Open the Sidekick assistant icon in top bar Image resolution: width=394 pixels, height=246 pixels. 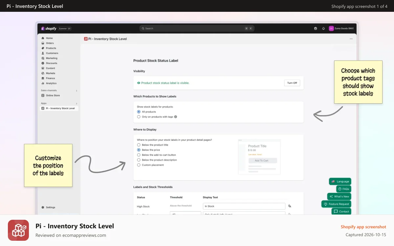(x=316, y=29)
